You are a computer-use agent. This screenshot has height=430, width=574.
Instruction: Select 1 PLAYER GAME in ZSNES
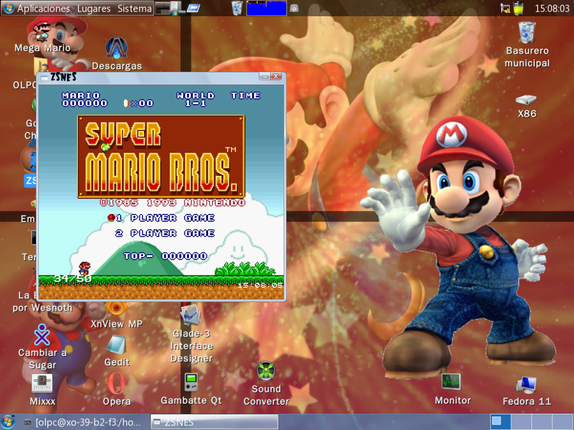(x=165, y=218)
